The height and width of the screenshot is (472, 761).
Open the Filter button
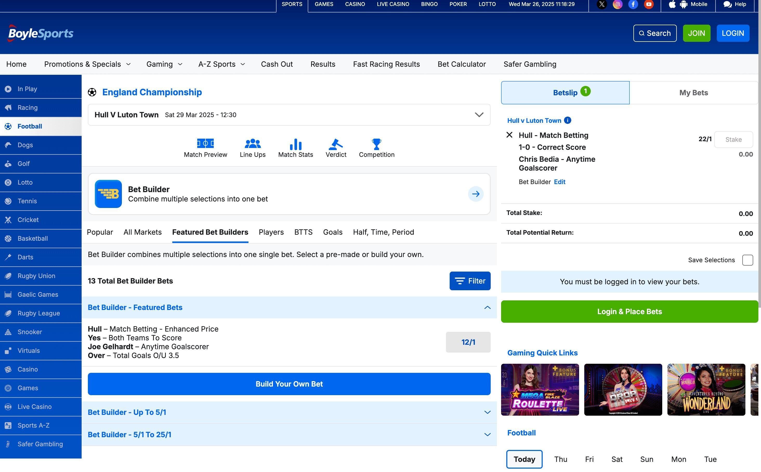pyautogui.click(x=470, y=281)
